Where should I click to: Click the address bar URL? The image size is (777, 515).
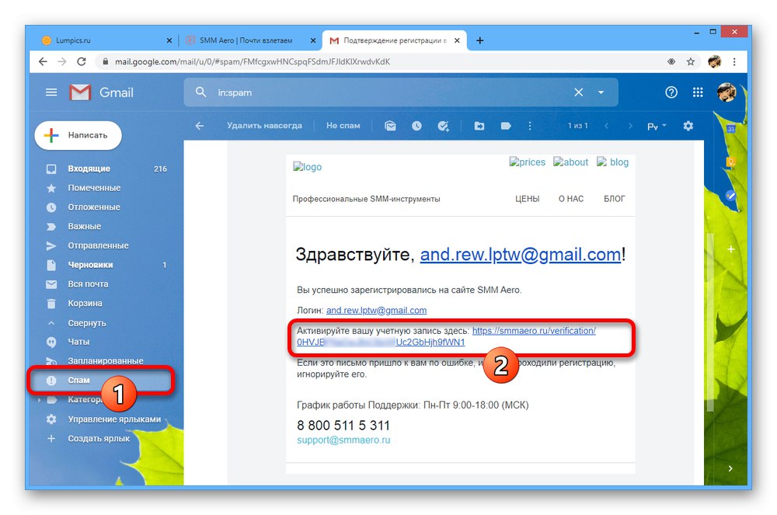[x=253, y=61]
